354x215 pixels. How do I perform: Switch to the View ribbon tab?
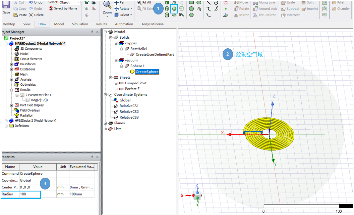click(27, 24)
